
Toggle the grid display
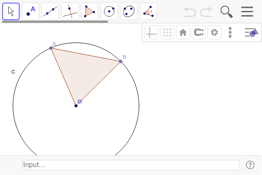coord(167,32)
